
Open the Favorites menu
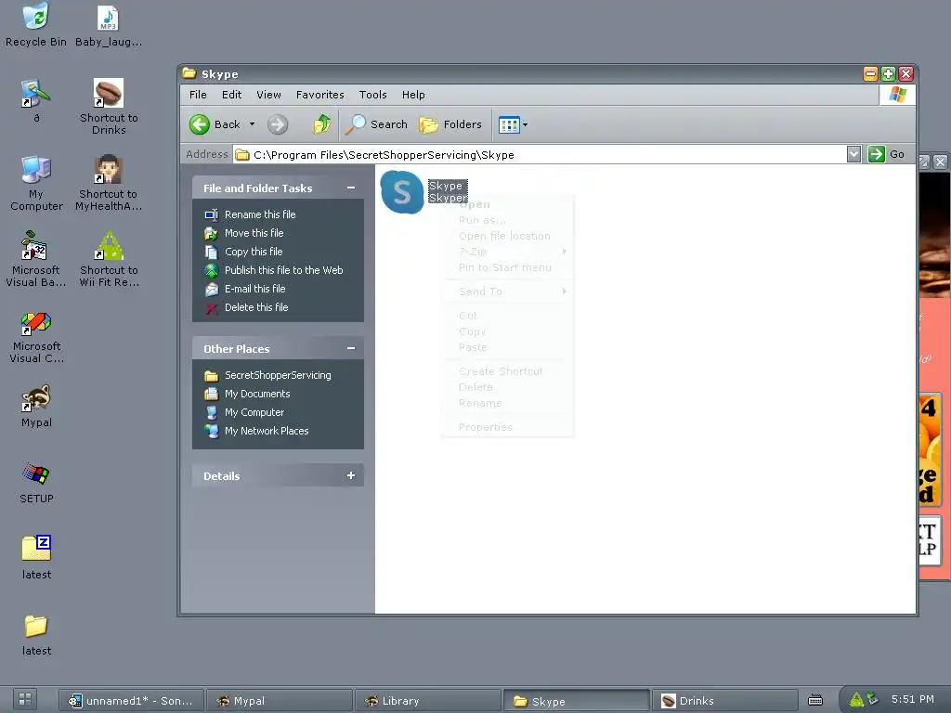point(319,95)
